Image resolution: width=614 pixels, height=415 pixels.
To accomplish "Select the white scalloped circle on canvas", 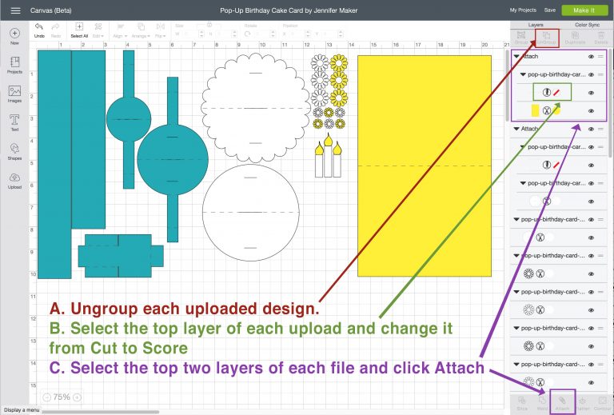I will (255, 108).
